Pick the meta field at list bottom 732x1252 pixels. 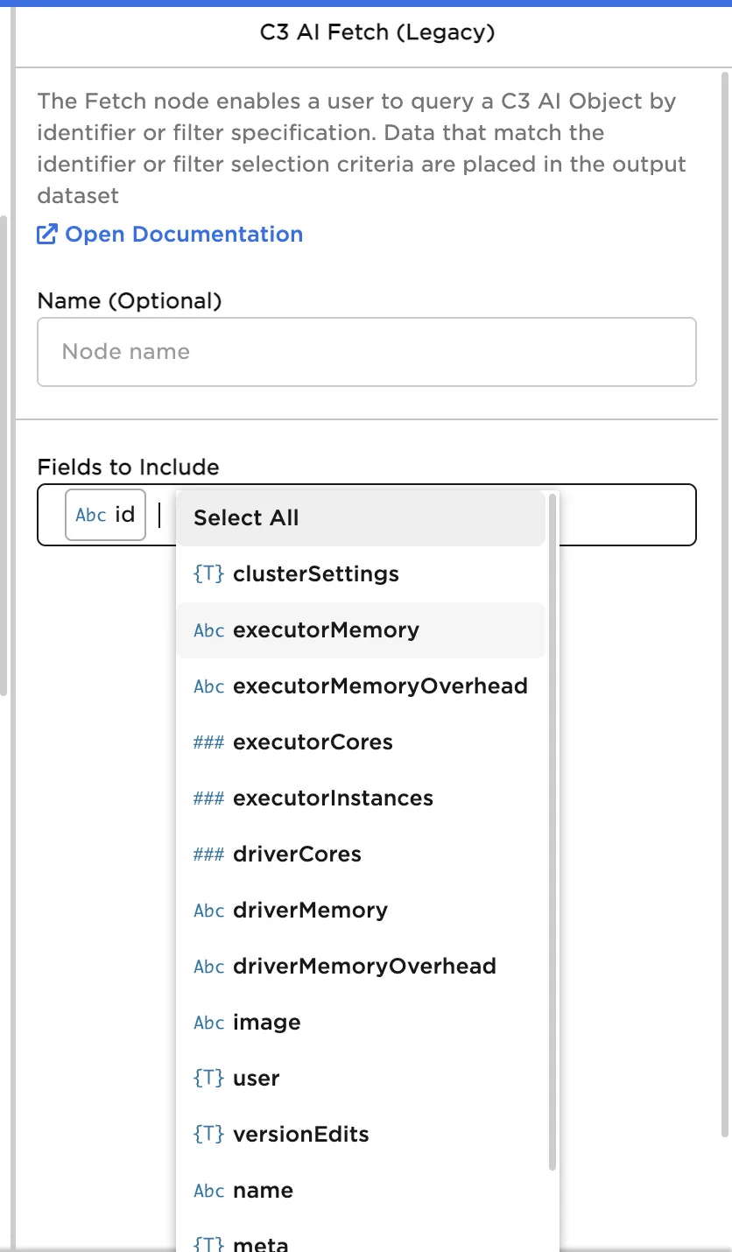click(x=260, y=1243)
